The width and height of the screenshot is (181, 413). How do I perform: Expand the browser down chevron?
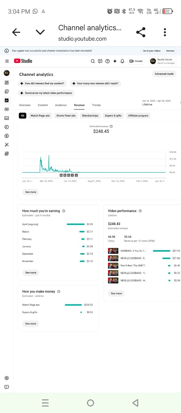(x=40, y=32)
